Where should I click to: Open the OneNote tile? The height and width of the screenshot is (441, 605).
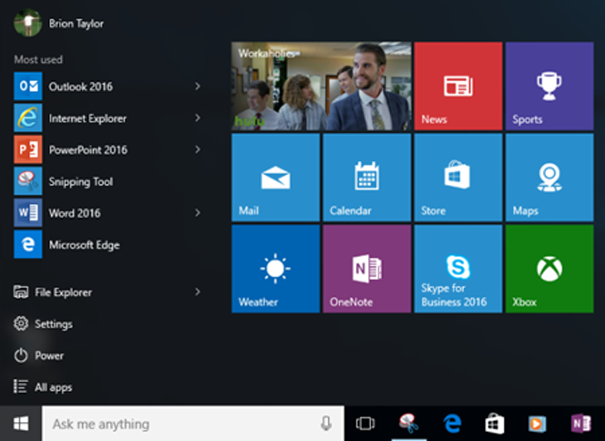click(x=367, y=269)
